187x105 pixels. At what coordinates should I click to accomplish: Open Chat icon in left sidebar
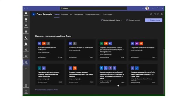[26, 20]
